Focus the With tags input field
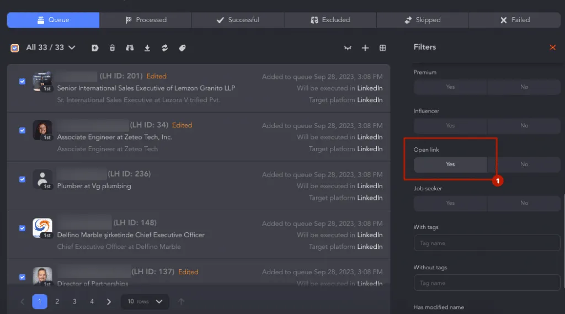 click(487, 243)
